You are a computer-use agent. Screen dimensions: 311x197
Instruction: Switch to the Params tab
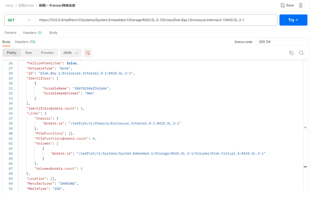pyautogui.click(x=10, y=33)
